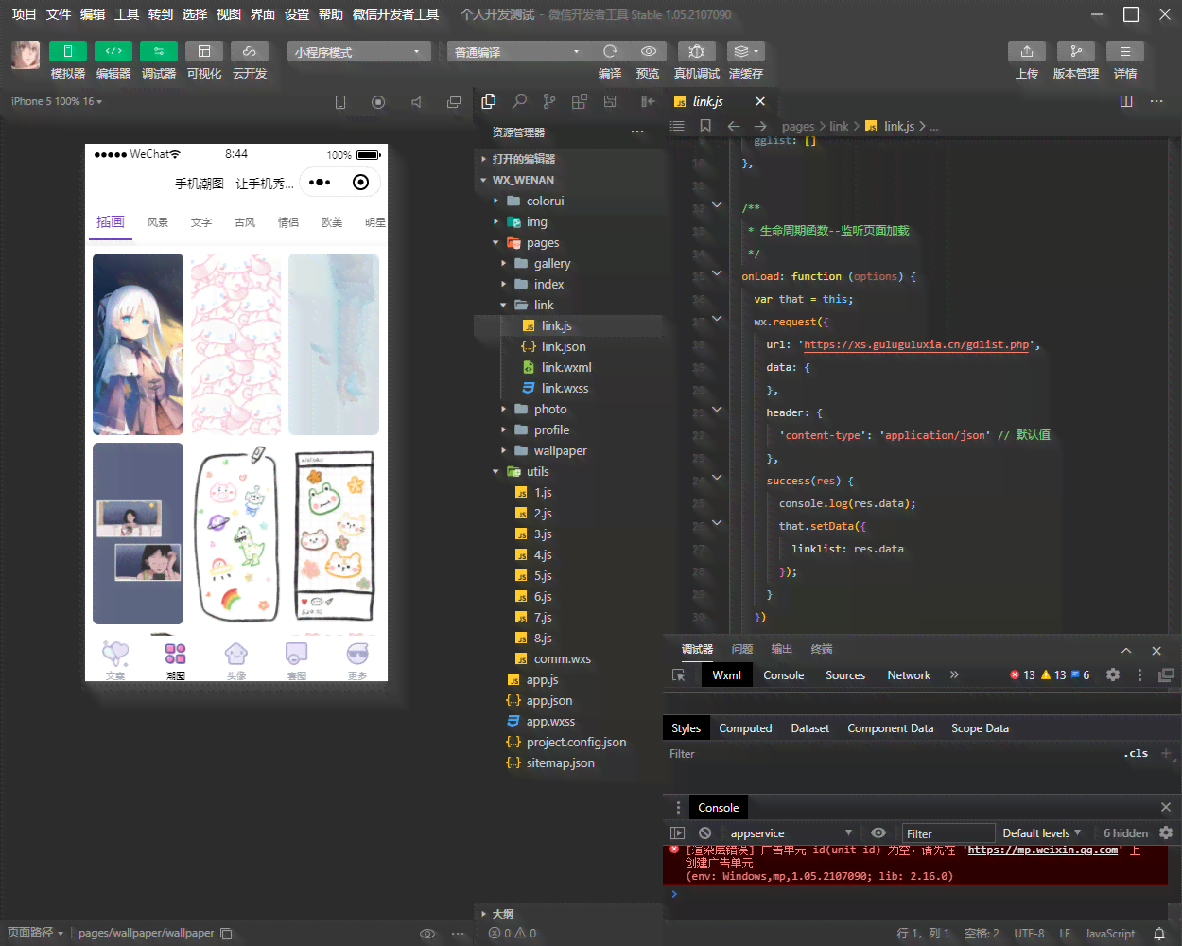Open the search icon in sidebar
Screen dimensions: 1182x946
point(519,101)
